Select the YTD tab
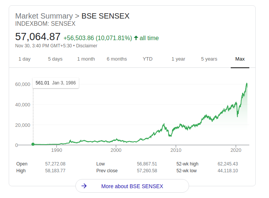 (148, 59)
